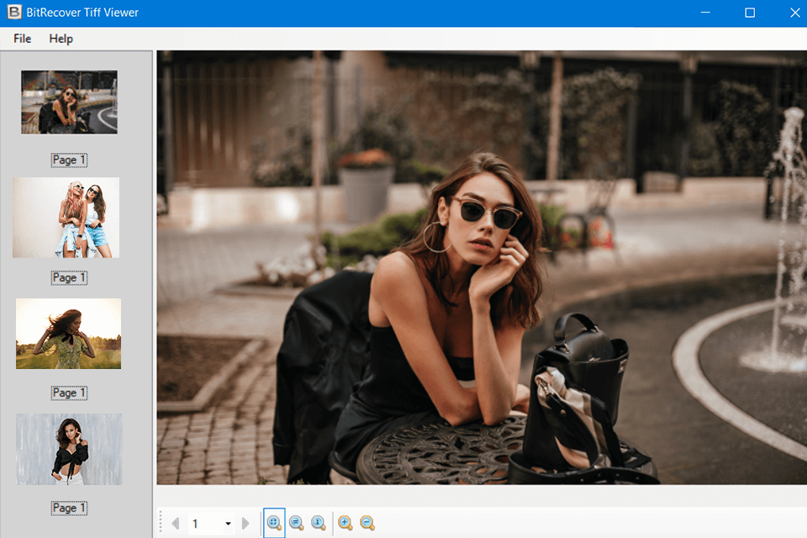Click Page 1 label under black-top thumbnail
This screenshot has height=538, width=807.
coord(69,508)
